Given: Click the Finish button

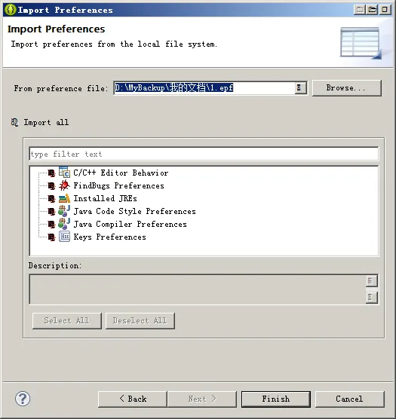Looking at the screenshot, I should (x=275, y=399).
